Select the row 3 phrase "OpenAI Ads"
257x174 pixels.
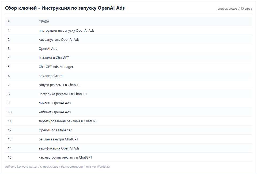(x=48, y=49)
